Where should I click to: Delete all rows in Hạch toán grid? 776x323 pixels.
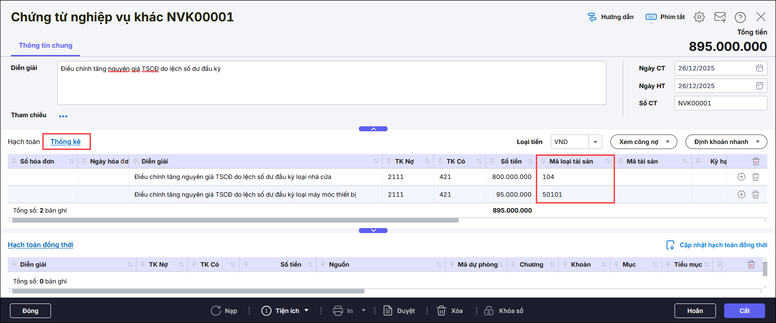tap(756, 161)
